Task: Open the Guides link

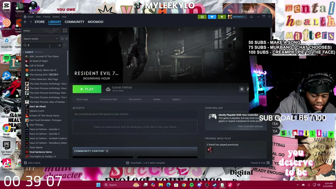Action: tap(157, 99)
